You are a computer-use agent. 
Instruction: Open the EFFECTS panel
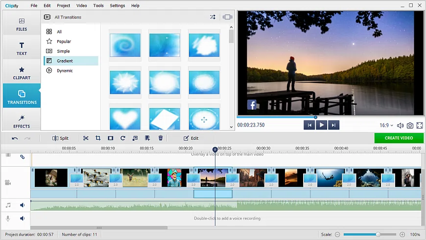pyautogui.click(x=22, y=122)
